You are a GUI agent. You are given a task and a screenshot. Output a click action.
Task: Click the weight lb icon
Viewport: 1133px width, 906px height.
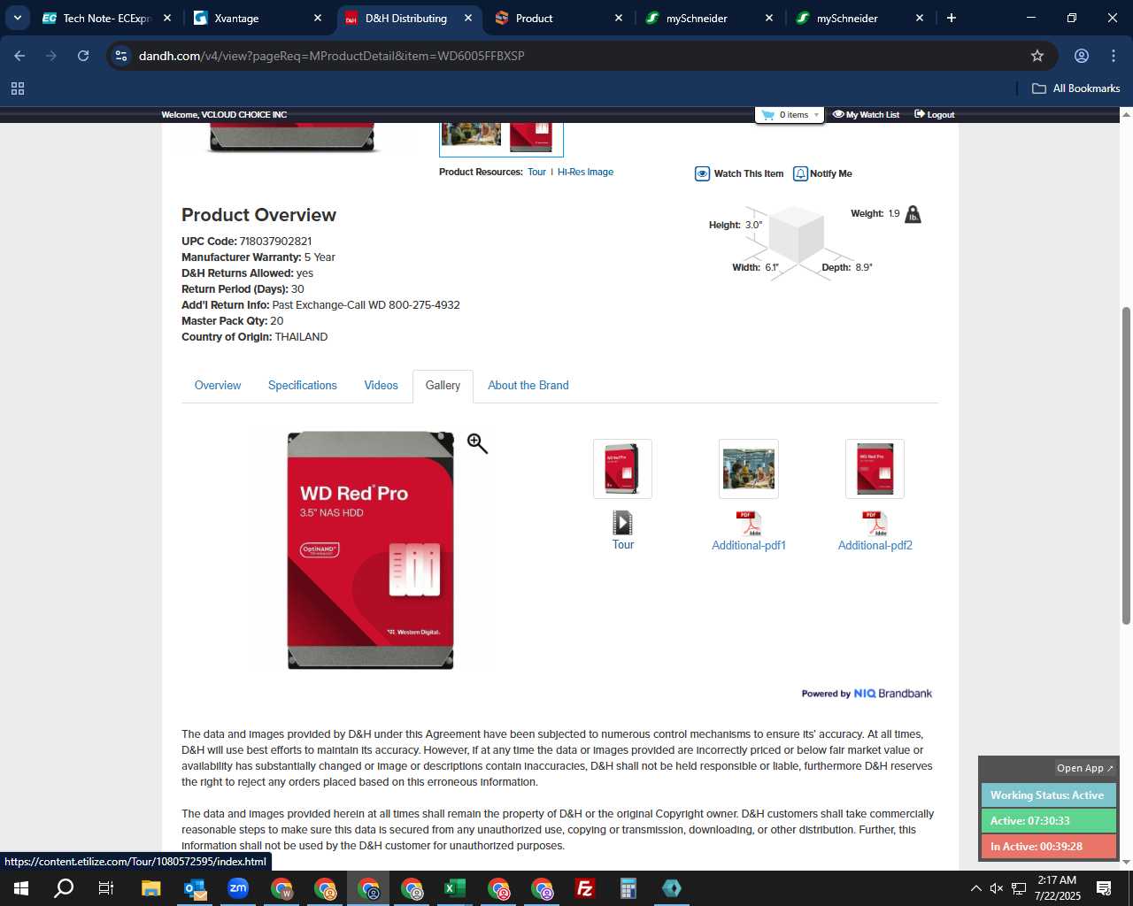[x=913, y=214]
